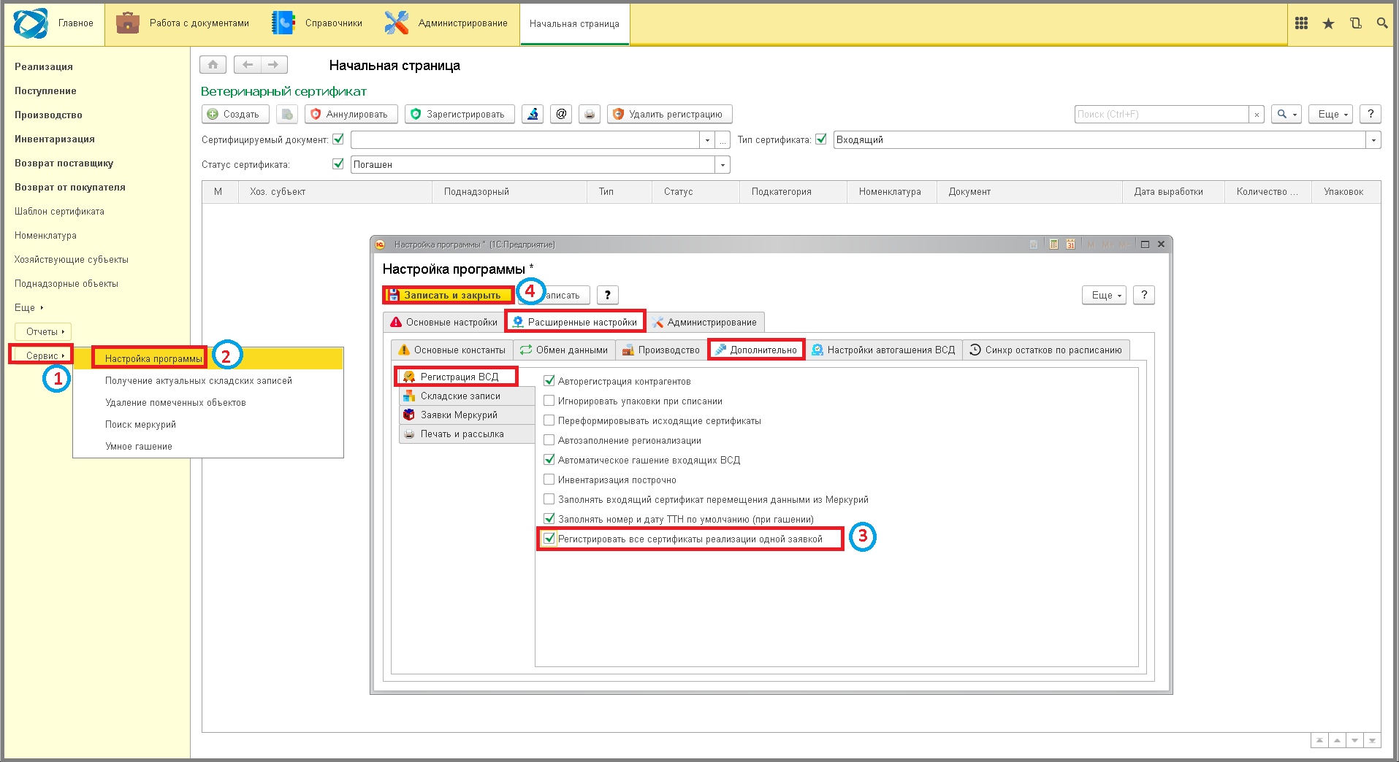1399x762 pixels.
Task: Switch to Расширенные настройки tab
Action: pos(575,322)
